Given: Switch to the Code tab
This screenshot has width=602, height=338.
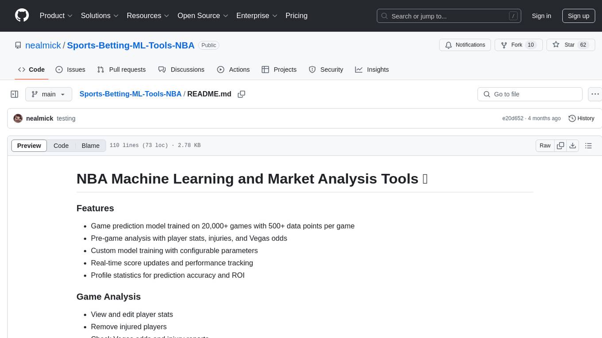Looking at the screenshot, I should (31, 69).
